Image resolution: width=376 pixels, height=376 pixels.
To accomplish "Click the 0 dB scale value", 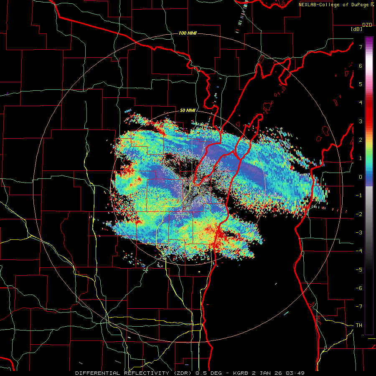I will (x=361, y=177).
